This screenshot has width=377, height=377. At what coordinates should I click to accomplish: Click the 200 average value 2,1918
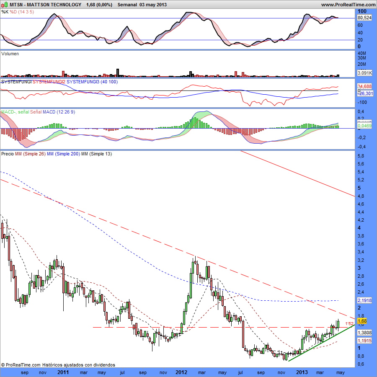[364, 300]
